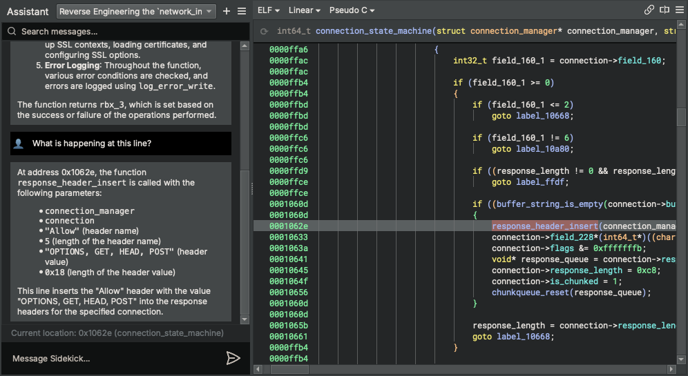
Task: Click field_160 member in first declaration
Action: [x=639, y=61]
